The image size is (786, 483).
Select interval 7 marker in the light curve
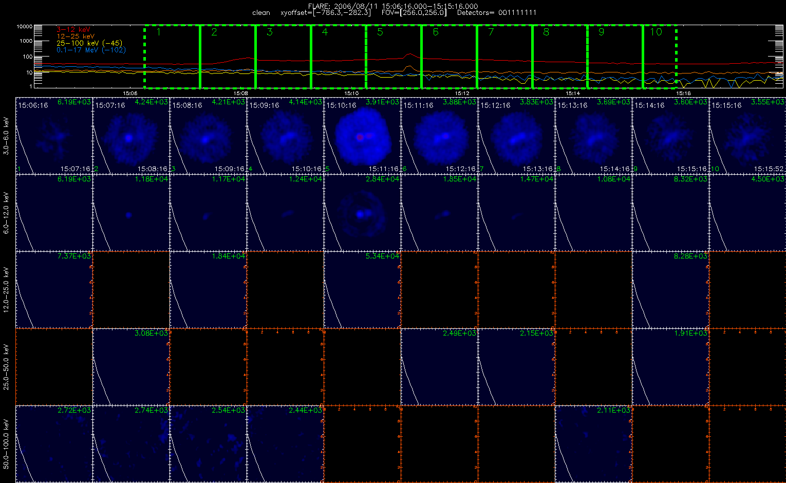click(491, 32)
